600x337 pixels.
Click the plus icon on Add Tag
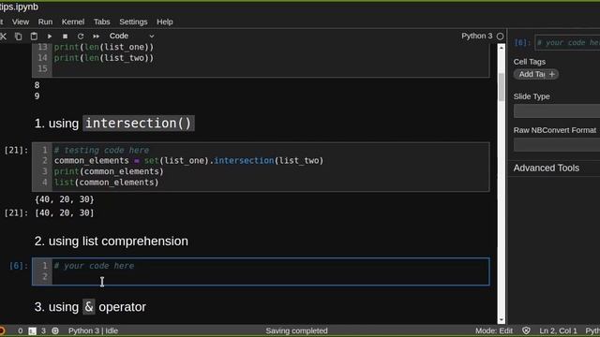tap(552, 74)
